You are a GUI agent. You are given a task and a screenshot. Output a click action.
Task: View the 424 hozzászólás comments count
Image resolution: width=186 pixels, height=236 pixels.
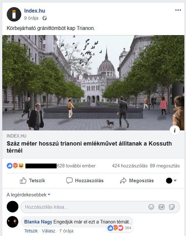pos(130,166)
